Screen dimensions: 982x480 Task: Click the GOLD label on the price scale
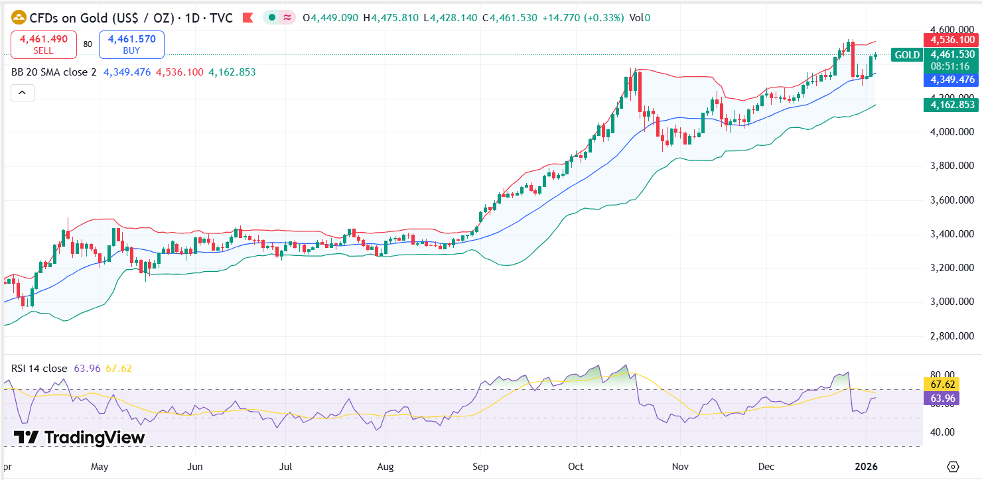(x=906, y=56)
